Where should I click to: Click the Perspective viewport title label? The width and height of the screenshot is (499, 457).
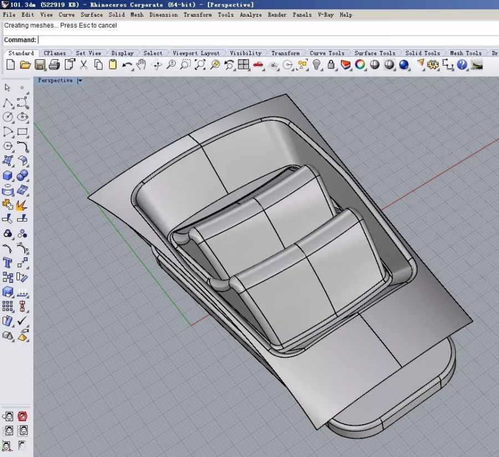tap(55, 80)
